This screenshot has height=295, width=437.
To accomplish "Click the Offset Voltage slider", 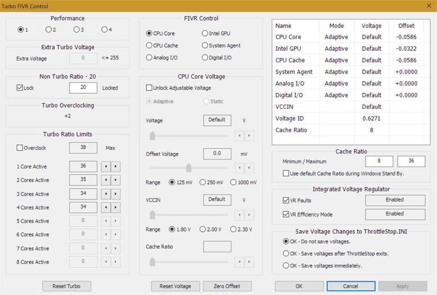I will point(188,168).
